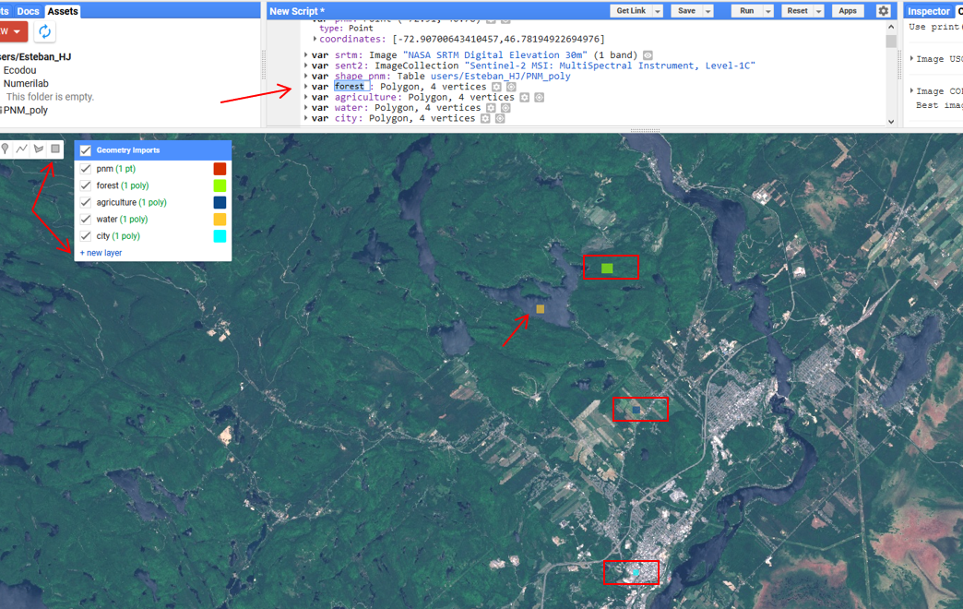963x609 pixels.
Task: Click the locate icon next to srtm import
Action: pyautogui.click(x=648, y=55)
